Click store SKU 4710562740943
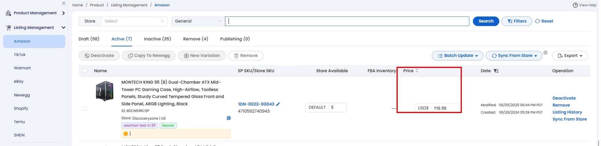The width and height of the screenshot is (601, 146). [x=254, y=111]
